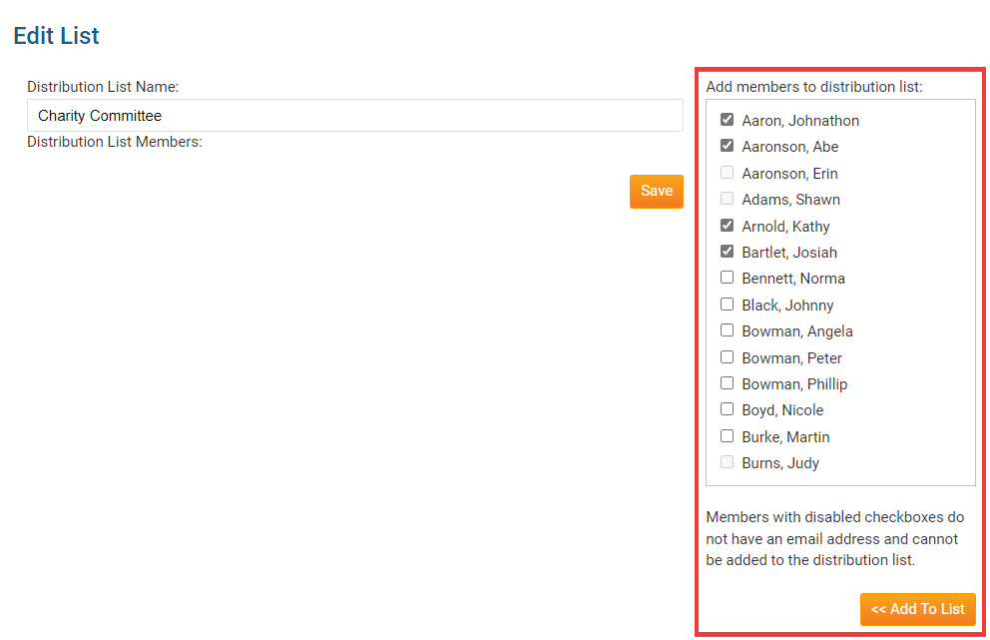
Task: Enable the checkbox for Bowman, Phillip
Action: pyautogui.click(x=728, y=382)
